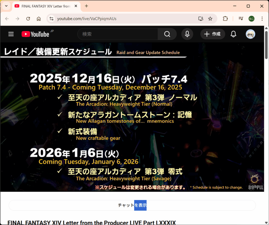The width and height of the screenshot is (269, 225).
Task: Click the install app icon in address bar
Action: 201,19
